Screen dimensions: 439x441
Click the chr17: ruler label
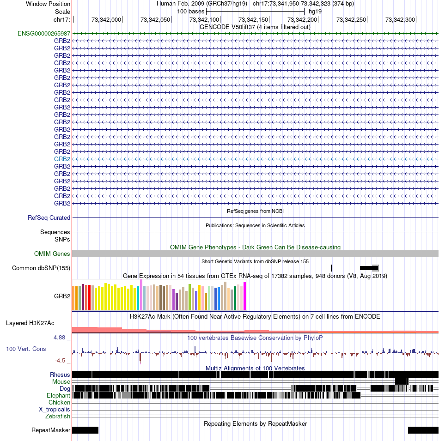tap(61, 20)
